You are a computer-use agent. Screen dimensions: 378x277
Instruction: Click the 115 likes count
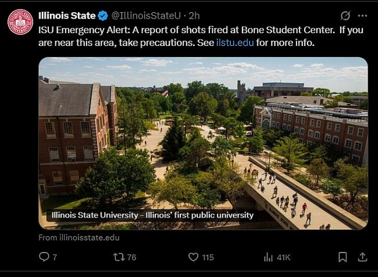pos(208,257)
